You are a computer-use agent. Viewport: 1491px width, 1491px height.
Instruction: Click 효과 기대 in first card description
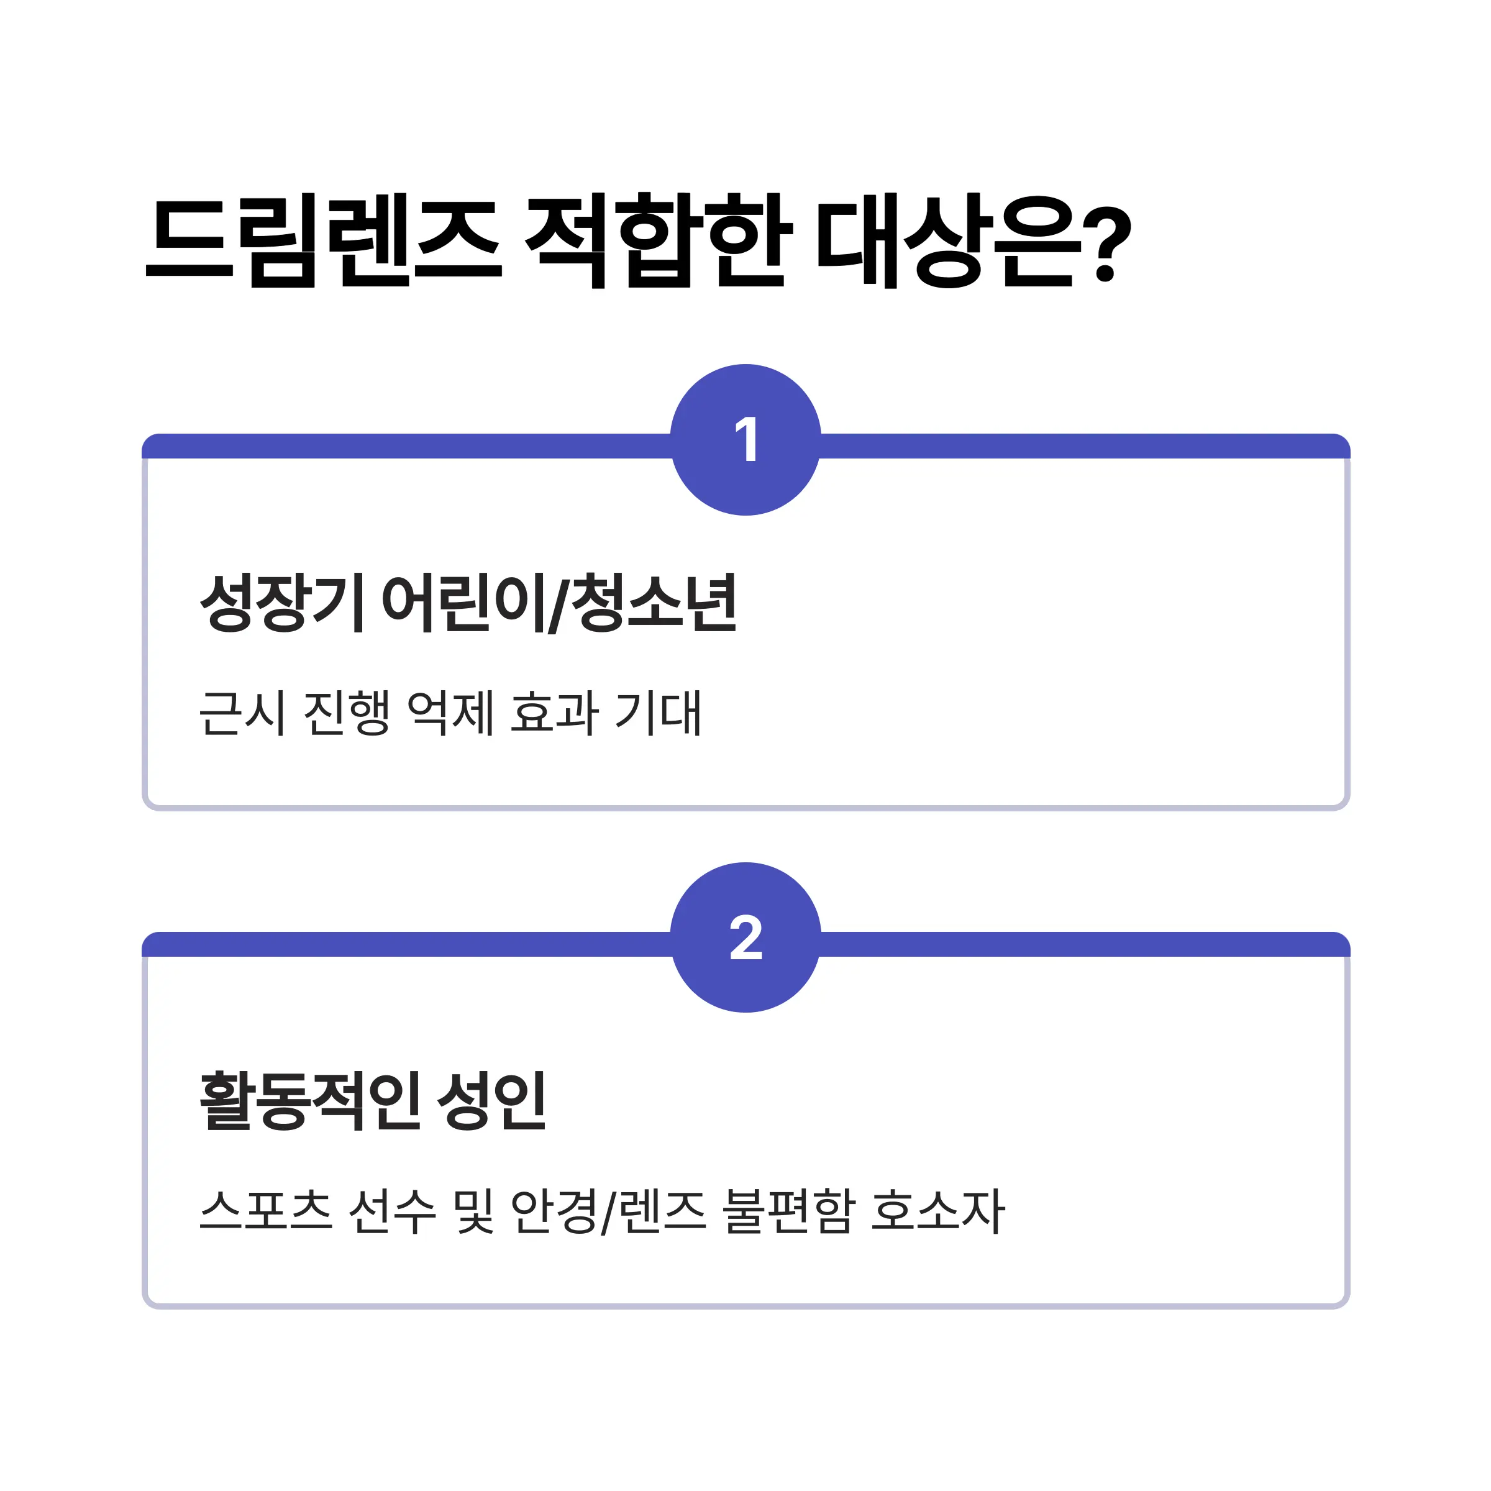click(x=606, y=713)
